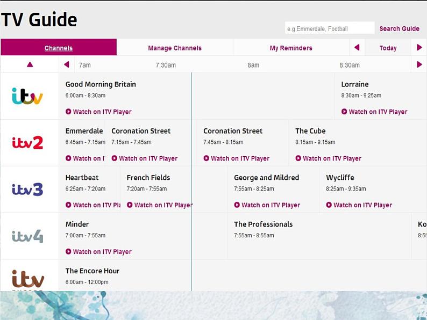427x320 pixels.
Task: Select the ITV4 channel logo
Action: [x=27, y=236]
